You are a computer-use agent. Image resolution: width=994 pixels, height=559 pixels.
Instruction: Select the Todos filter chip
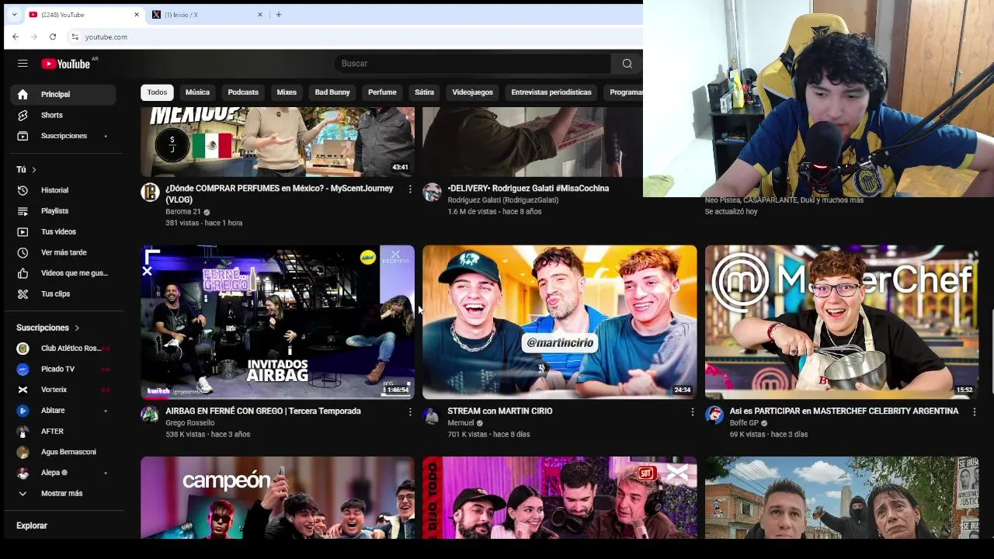pos(157,92)
